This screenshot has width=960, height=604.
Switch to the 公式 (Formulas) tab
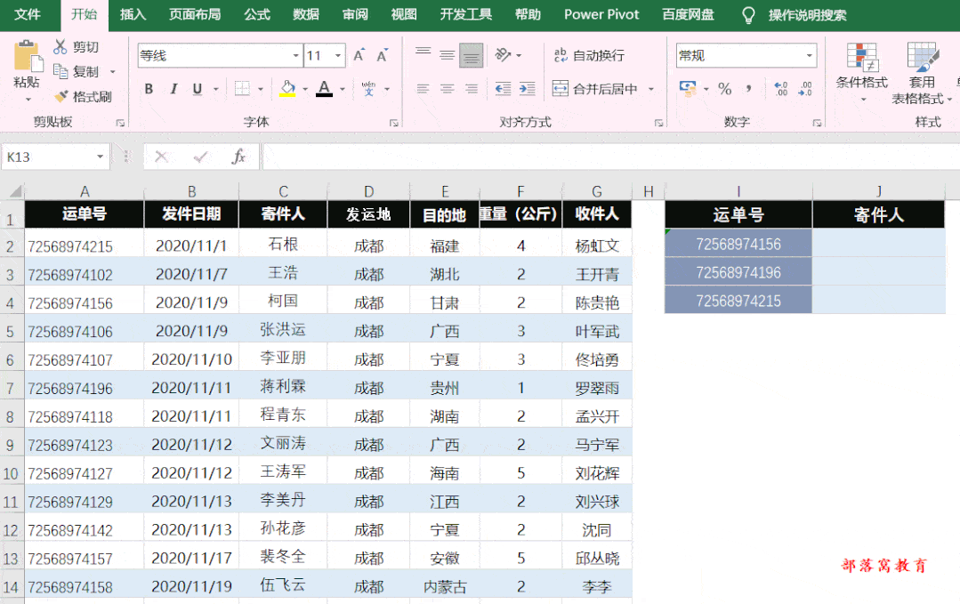pos(256,15)
